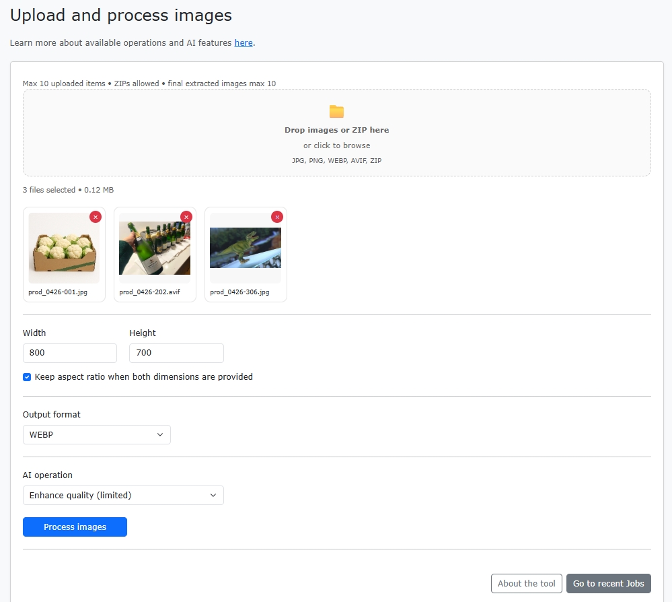This screenshot has width=672, height=602.
Task: Remove prod_0426-001.jpg with its red X
Action: pos(96,217)
